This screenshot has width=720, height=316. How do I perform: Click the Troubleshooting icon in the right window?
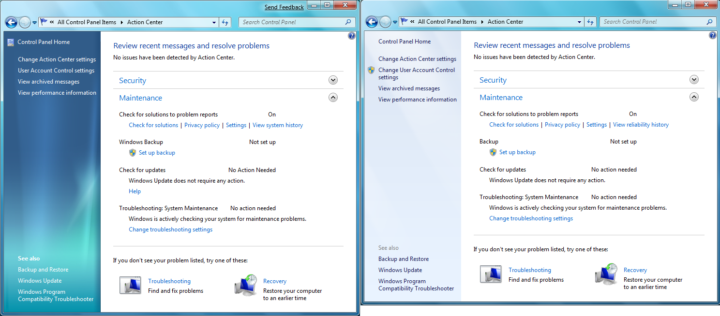tap(490, 274)
